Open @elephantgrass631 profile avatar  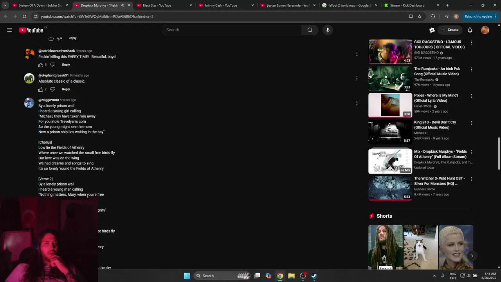coord(29,78)
